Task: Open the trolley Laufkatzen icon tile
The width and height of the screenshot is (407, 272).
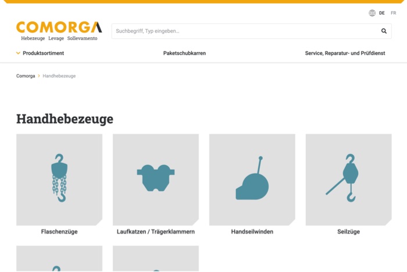Action: (156, 179)
